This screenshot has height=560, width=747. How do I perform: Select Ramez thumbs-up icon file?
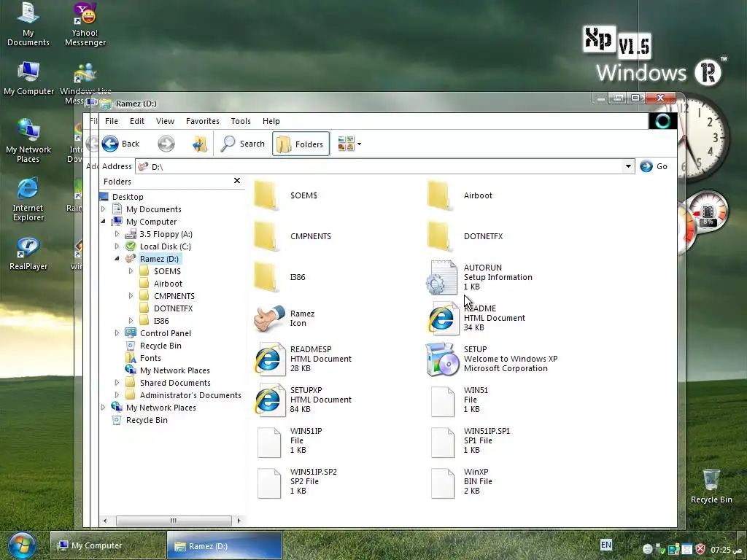click(269, 318)
